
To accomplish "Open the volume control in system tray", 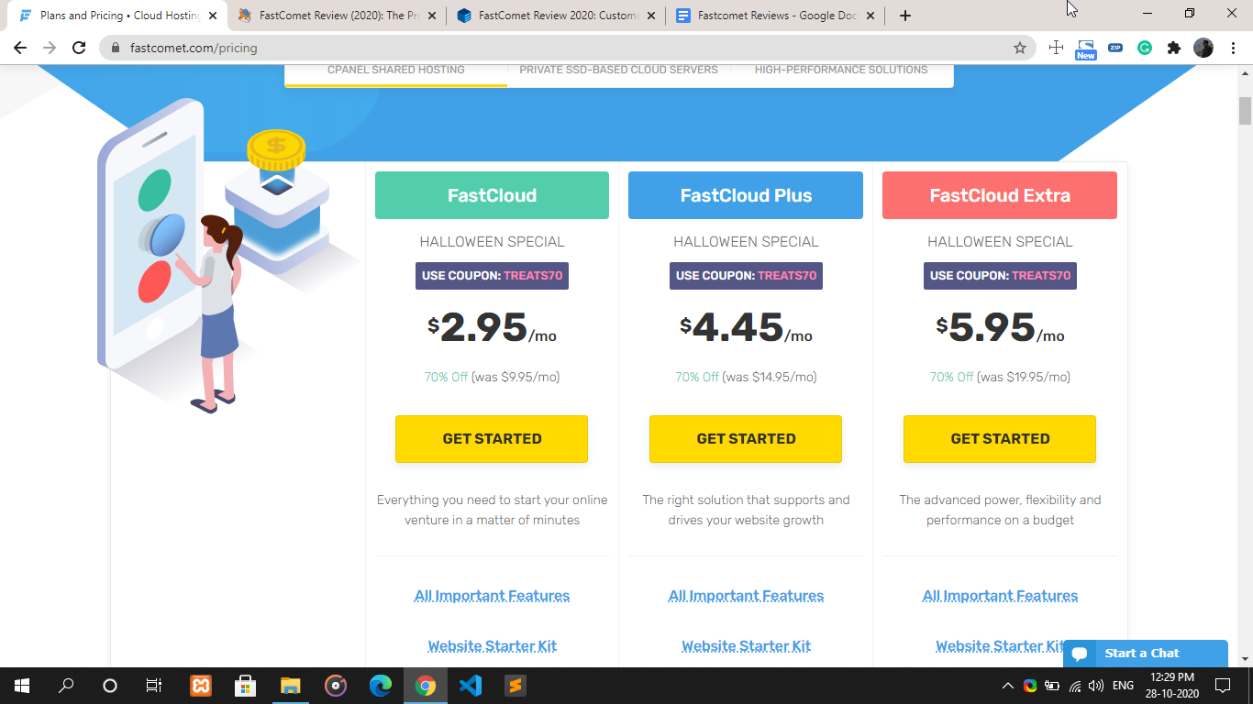I will pos(1096,685).
